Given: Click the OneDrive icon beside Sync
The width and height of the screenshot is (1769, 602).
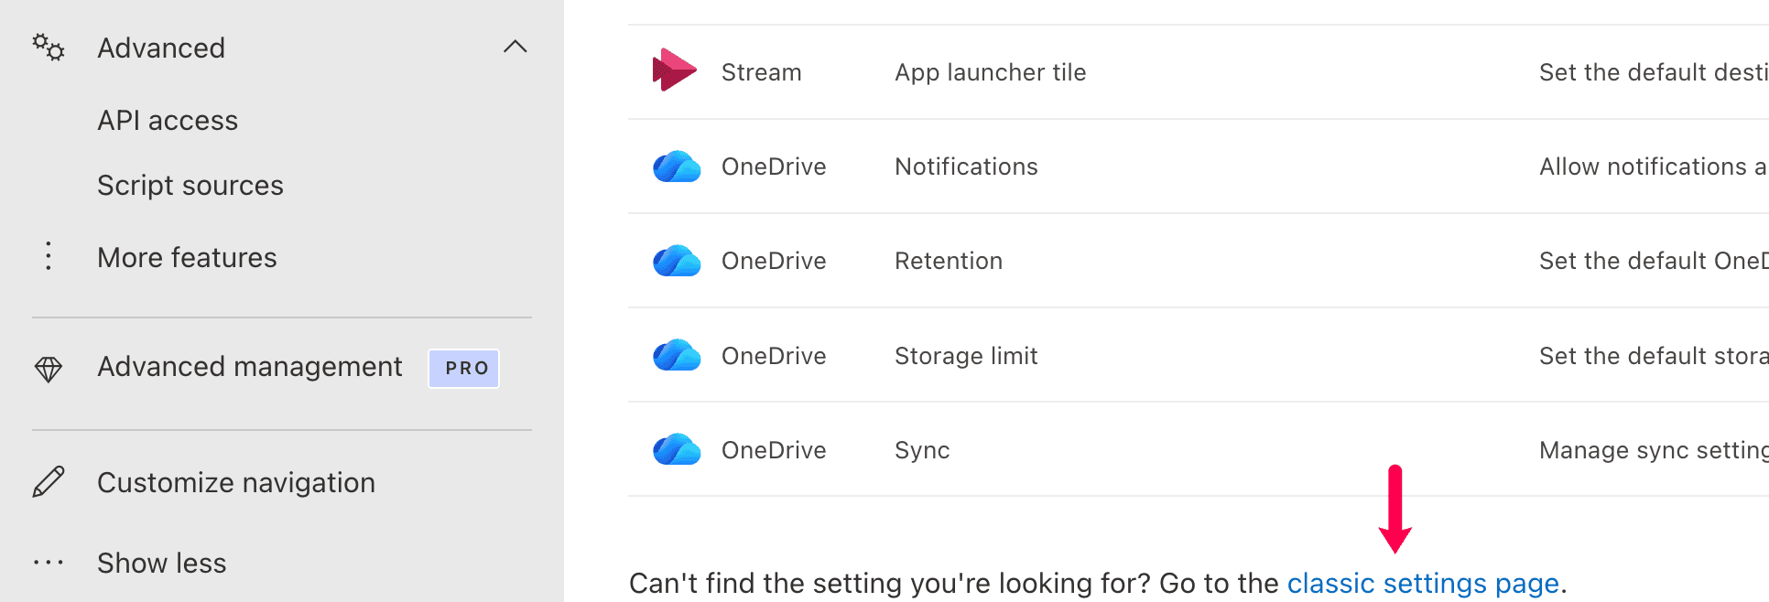Looking at the screenshot, I should pos(675,450).
